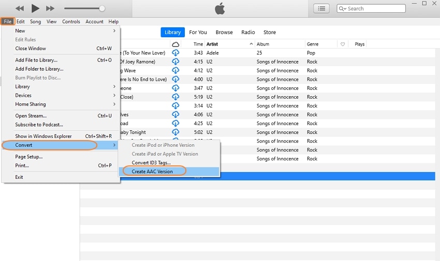Click the search magnifier dropdown icon

tap(342, 9)
